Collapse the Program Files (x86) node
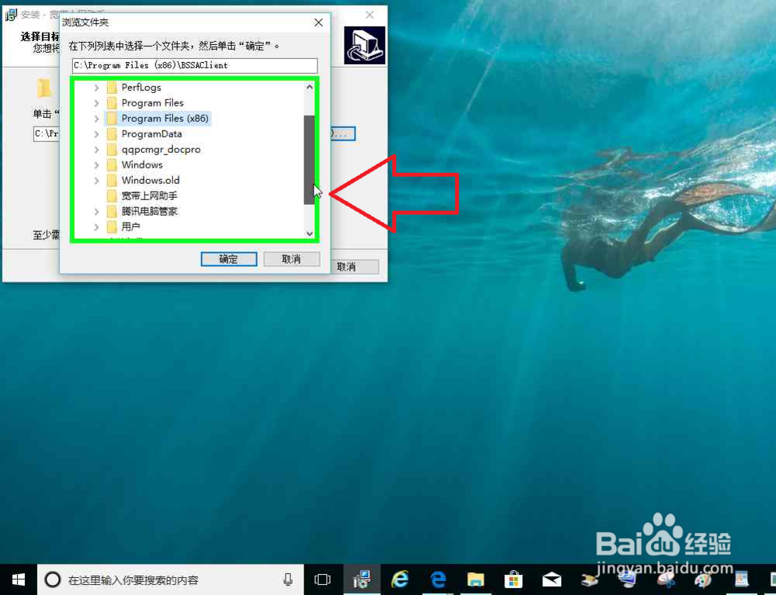This screenshot has width=776, height=595. 95,118
